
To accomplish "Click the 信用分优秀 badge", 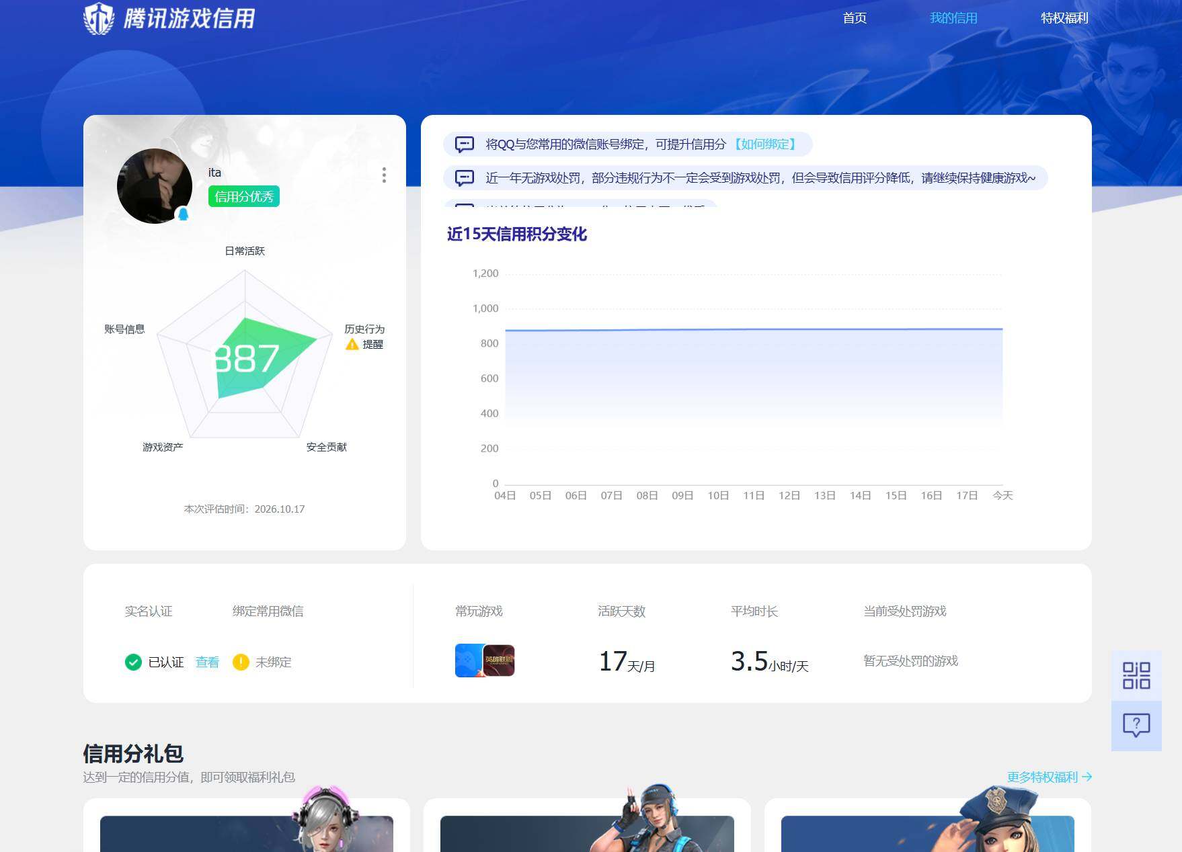I will point(243,196).
